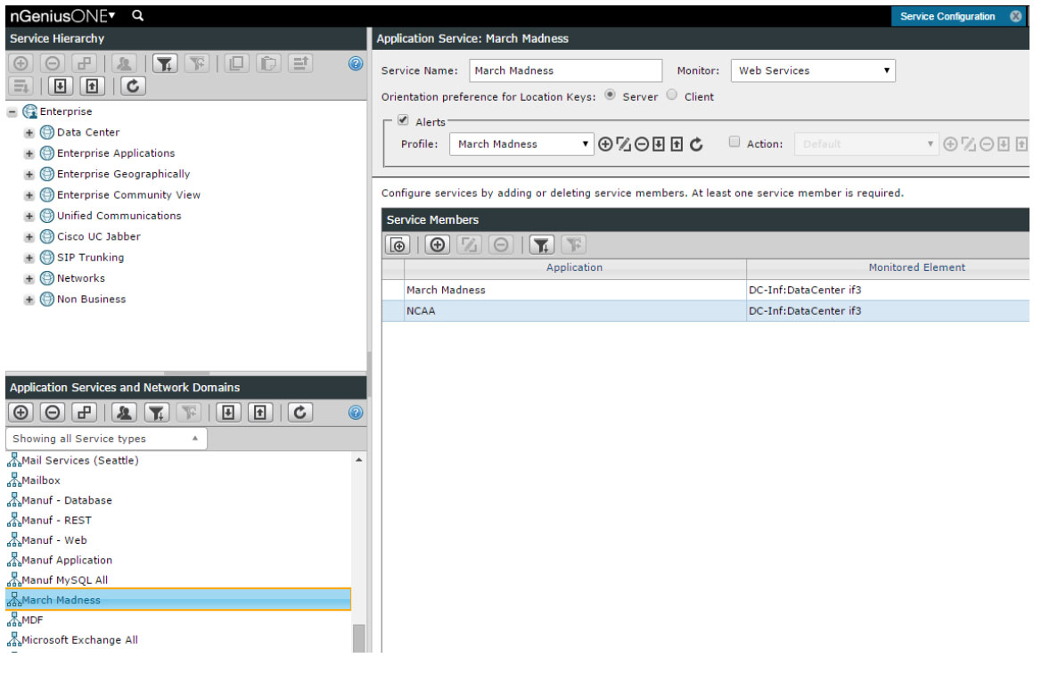1050x674 pixels.
Task: Select Manuf MySQL All service
Action: coord(64,580)
